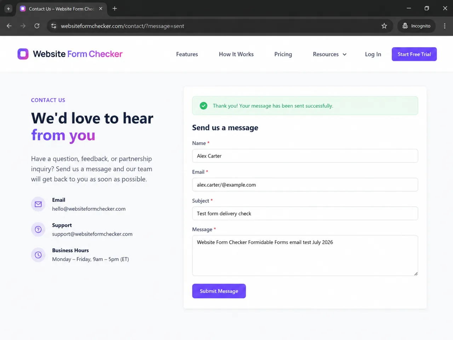453x340 pixels.
Task: Open site information icon in address bar
Action: tap(54, 26)
